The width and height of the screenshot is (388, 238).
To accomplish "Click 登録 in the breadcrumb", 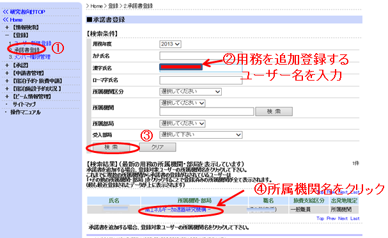I will click(x=113, y=6).
